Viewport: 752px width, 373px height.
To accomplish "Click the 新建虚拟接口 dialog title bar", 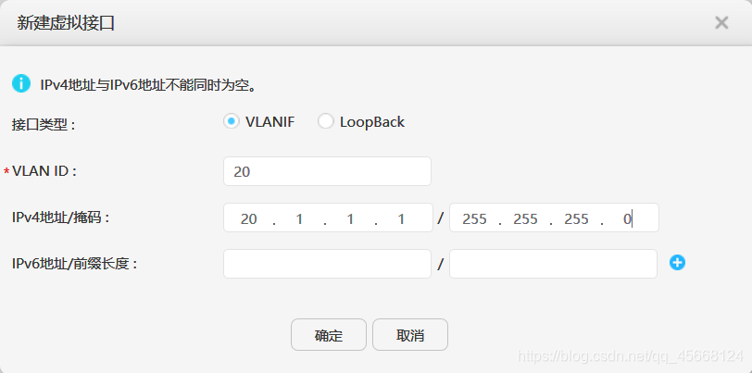I will click(376, 23).
